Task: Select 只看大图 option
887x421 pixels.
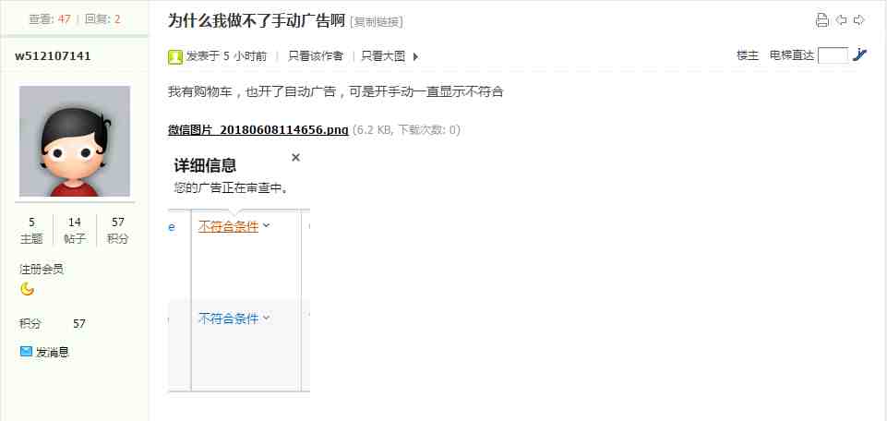Action: (384, 56)
